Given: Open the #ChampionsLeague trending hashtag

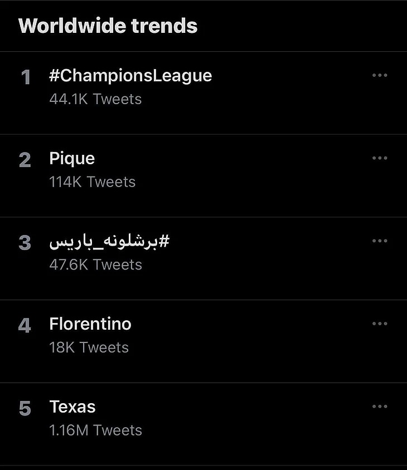Looking at the screenshot, I should point(130,76).
